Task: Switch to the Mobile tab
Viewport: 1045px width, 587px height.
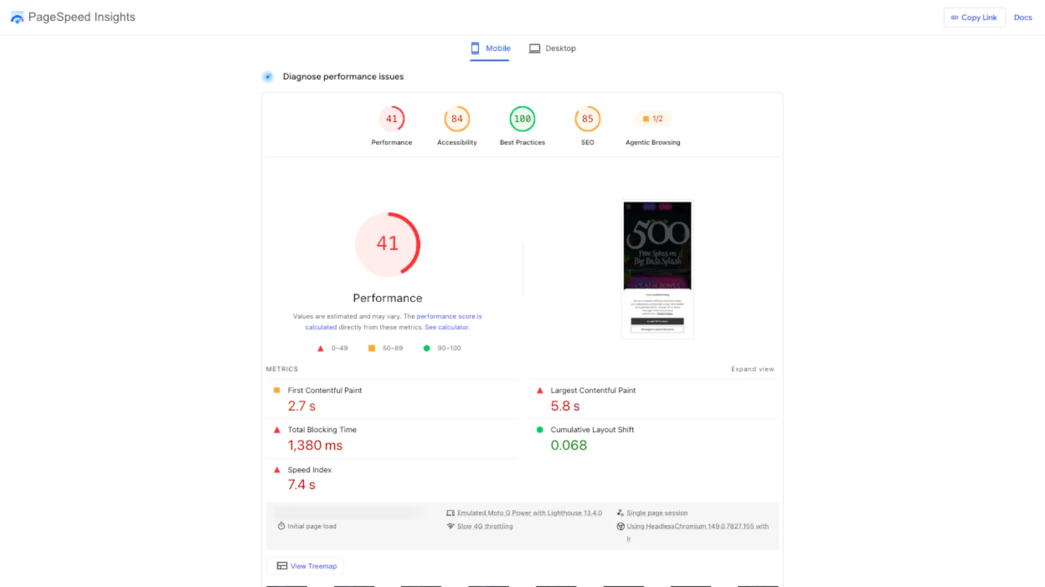Action: coord(490,48)
